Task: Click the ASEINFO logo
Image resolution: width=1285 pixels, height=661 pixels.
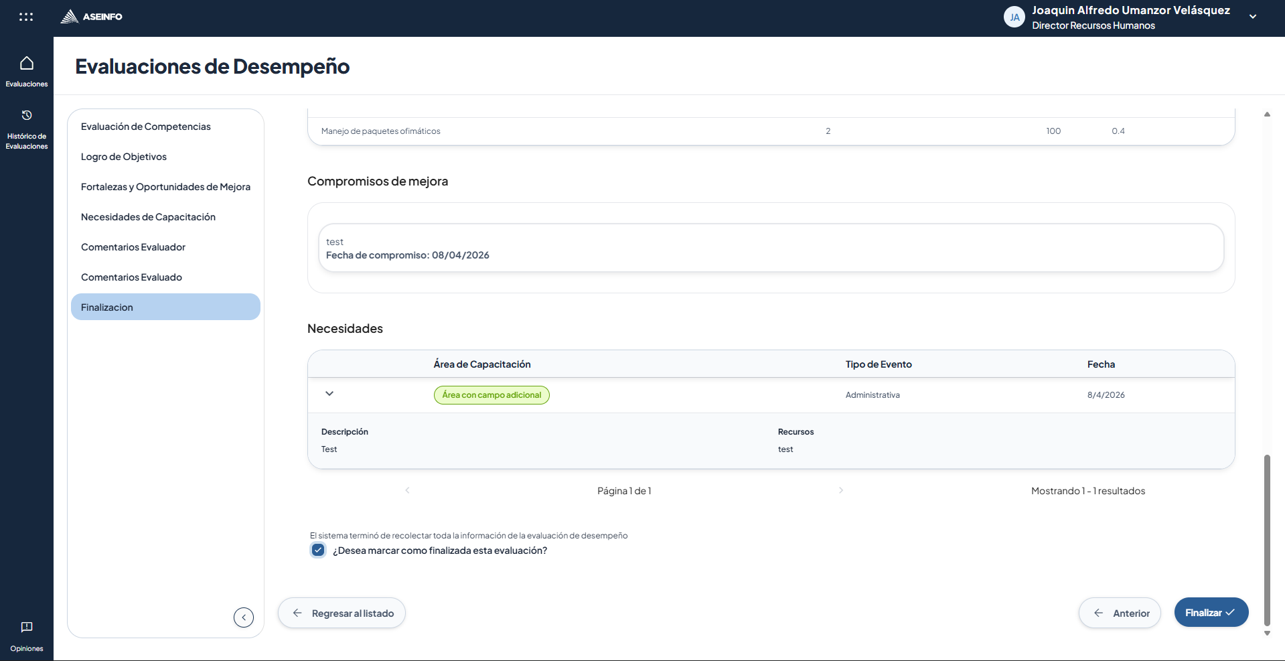Action: (91, 17)
